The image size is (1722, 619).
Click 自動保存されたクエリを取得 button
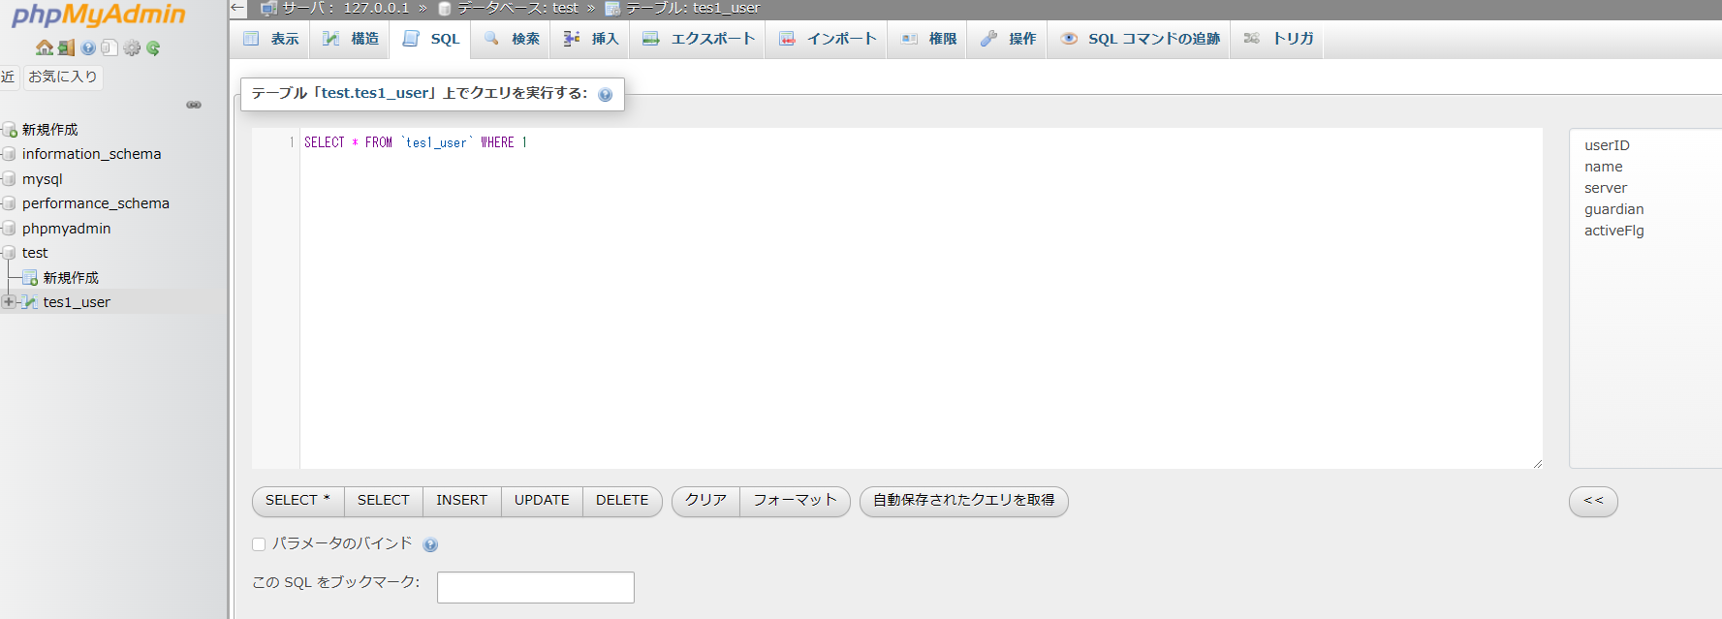point(963,501)
